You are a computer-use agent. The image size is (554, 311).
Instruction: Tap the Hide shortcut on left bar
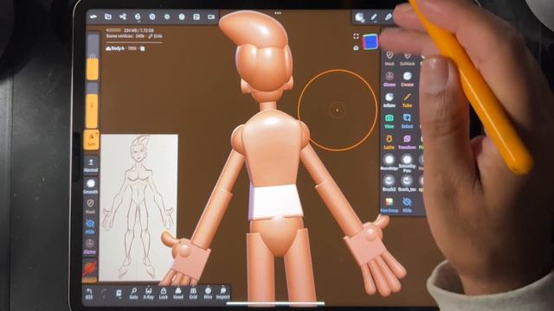(x=90, y=226)
